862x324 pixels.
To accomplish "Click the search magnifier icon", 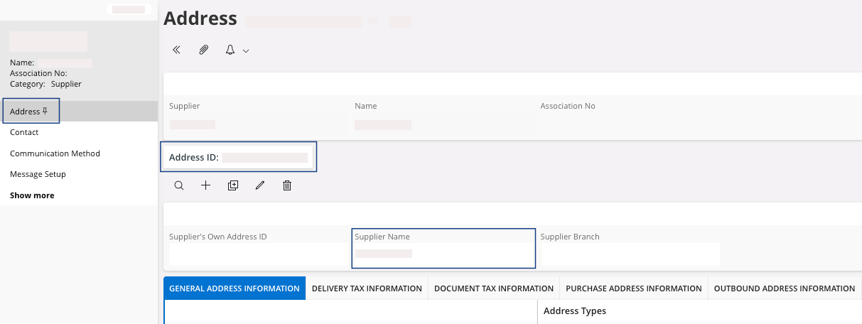I will 179,185.
